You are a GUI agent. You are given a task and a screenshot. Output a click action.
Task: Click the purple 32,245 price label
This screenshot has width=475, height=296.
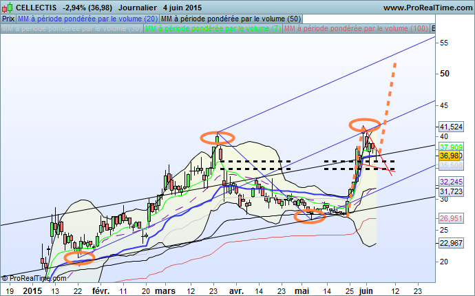(451, 182)
